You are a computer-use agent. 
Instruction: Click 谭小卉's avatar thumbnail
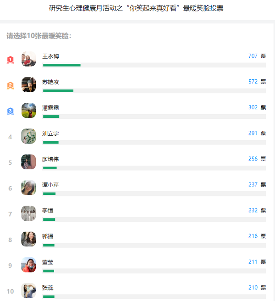click(28, 188)
